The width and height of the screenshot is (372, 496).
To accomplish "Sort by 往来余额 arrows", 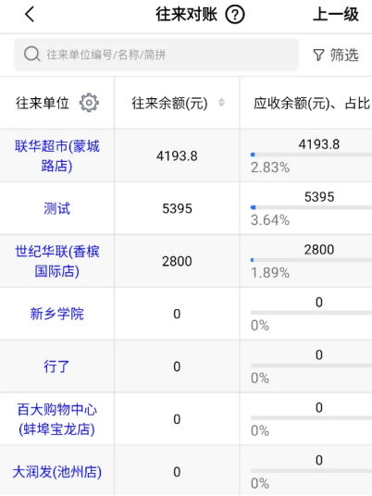I will coord(221,103).
